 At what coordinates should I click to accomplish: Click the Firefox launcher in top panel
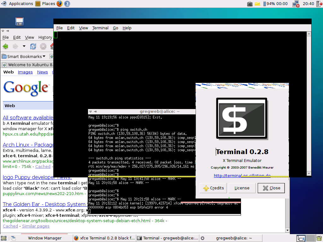click(x=60, y=4)
